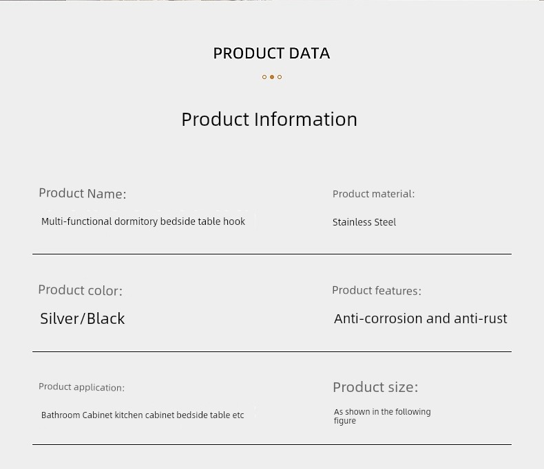Select the right hollow orange dot
544x469 pixels.
click(x=280, y=77)
